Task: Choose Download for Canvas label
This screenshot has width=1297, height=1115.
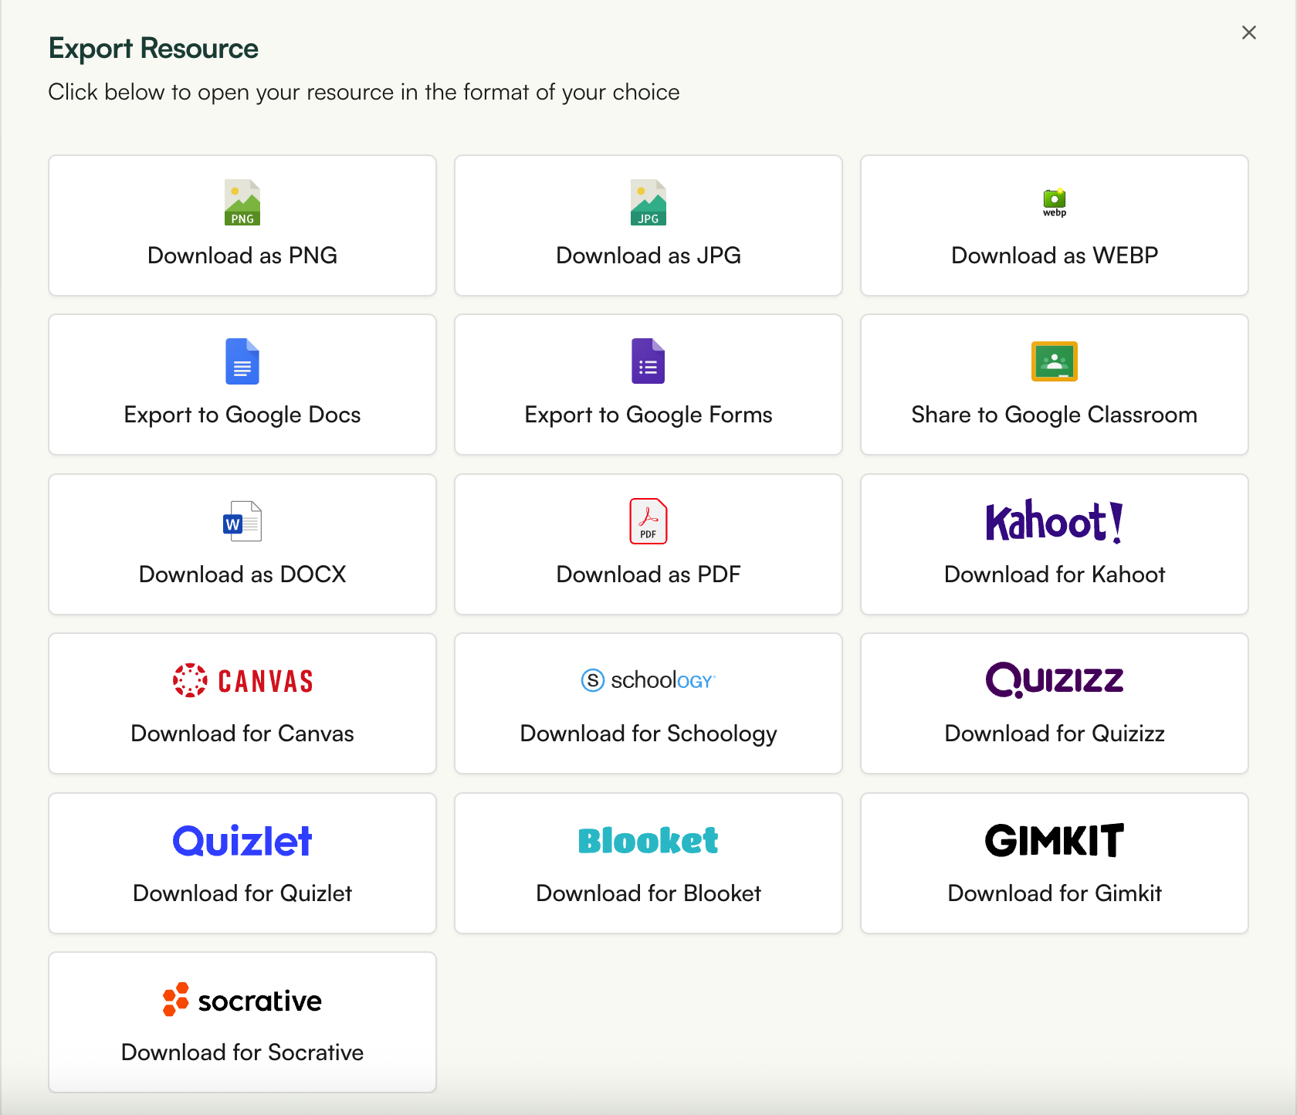Action: (242, 734)
